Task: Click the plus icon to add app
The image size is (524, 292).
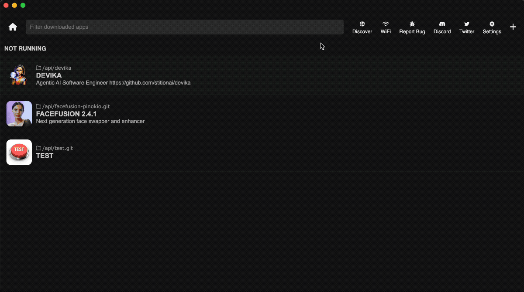Action: 513,27
